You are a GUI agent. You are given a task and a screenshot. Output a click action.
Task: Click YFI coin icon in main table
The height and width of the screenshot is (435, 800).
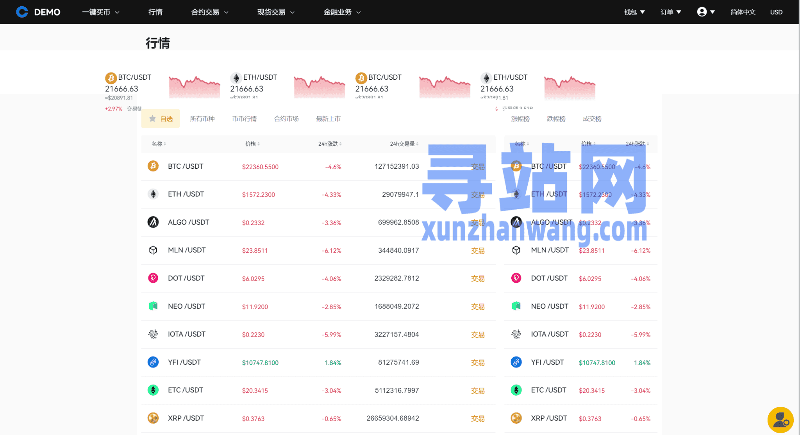click(x=153, y=362)
